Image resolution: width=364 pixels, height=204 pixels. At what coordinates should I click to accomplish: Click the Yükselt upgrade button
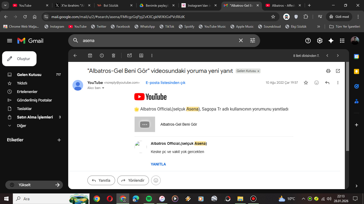(34, 185)
